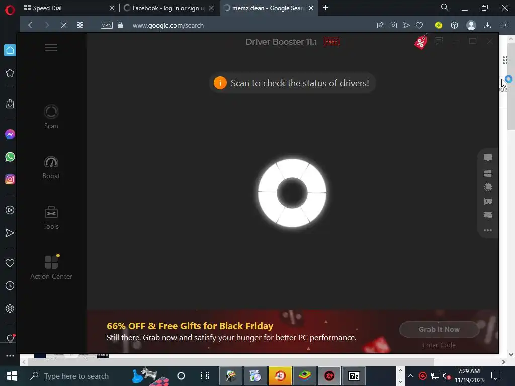Image resolution: width=515 pixels, height=386 pixels.
Task: Open Instagram in the Opera sidebar
Action: point(10,179)
